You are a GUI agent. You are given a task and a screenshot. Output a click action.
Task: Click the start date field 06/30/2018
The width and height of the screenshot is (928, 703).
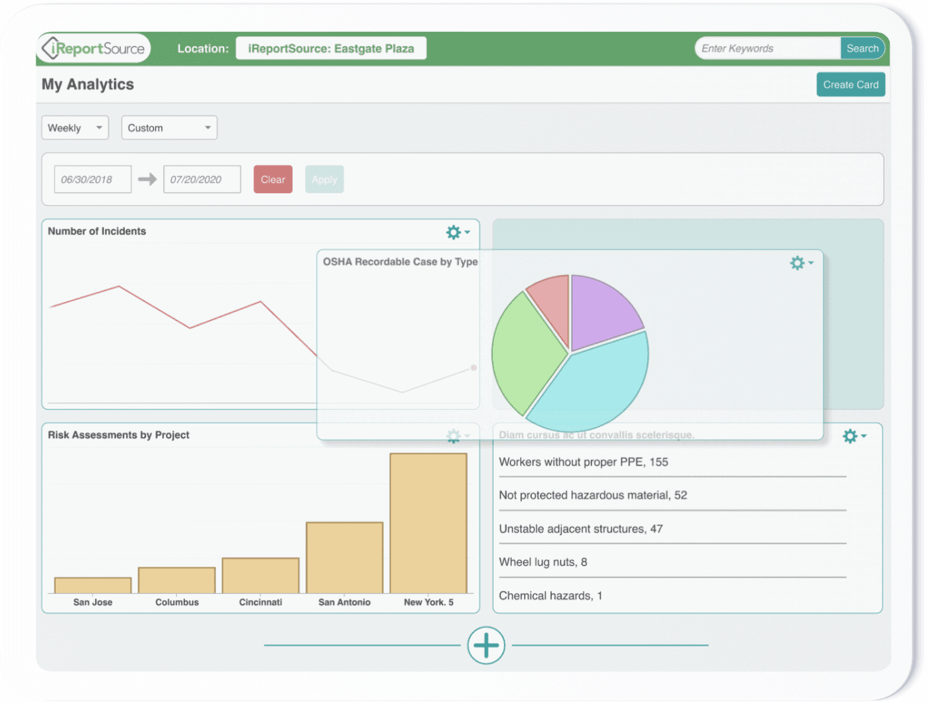click(93, 180)
